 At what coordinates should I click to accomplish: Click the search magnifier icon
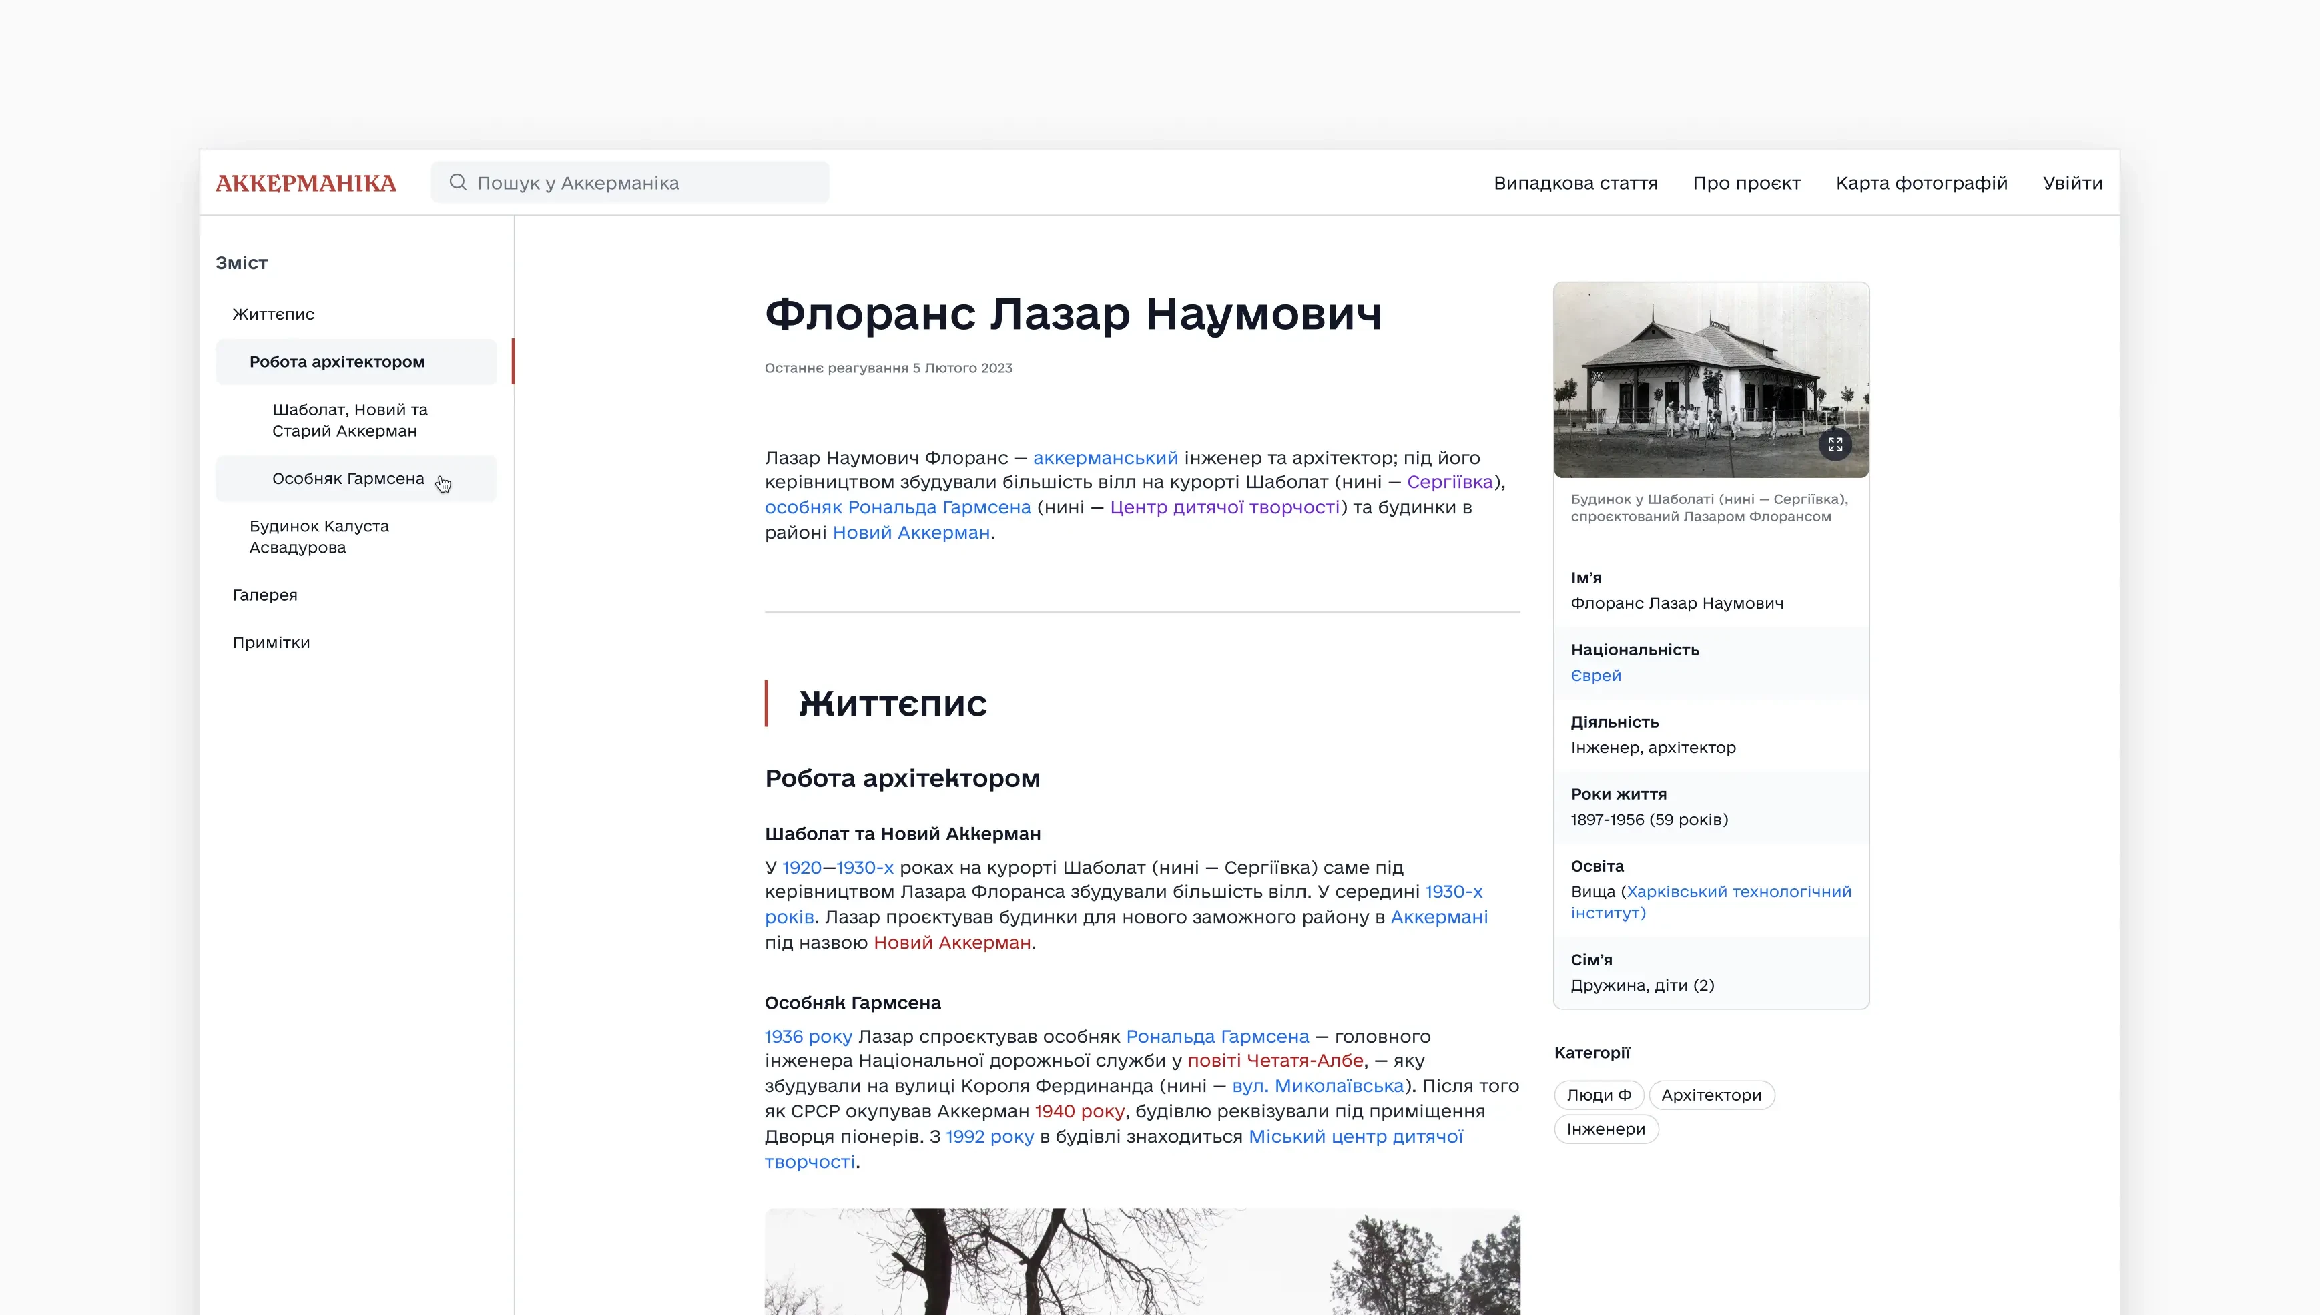(x=458, y=182)
